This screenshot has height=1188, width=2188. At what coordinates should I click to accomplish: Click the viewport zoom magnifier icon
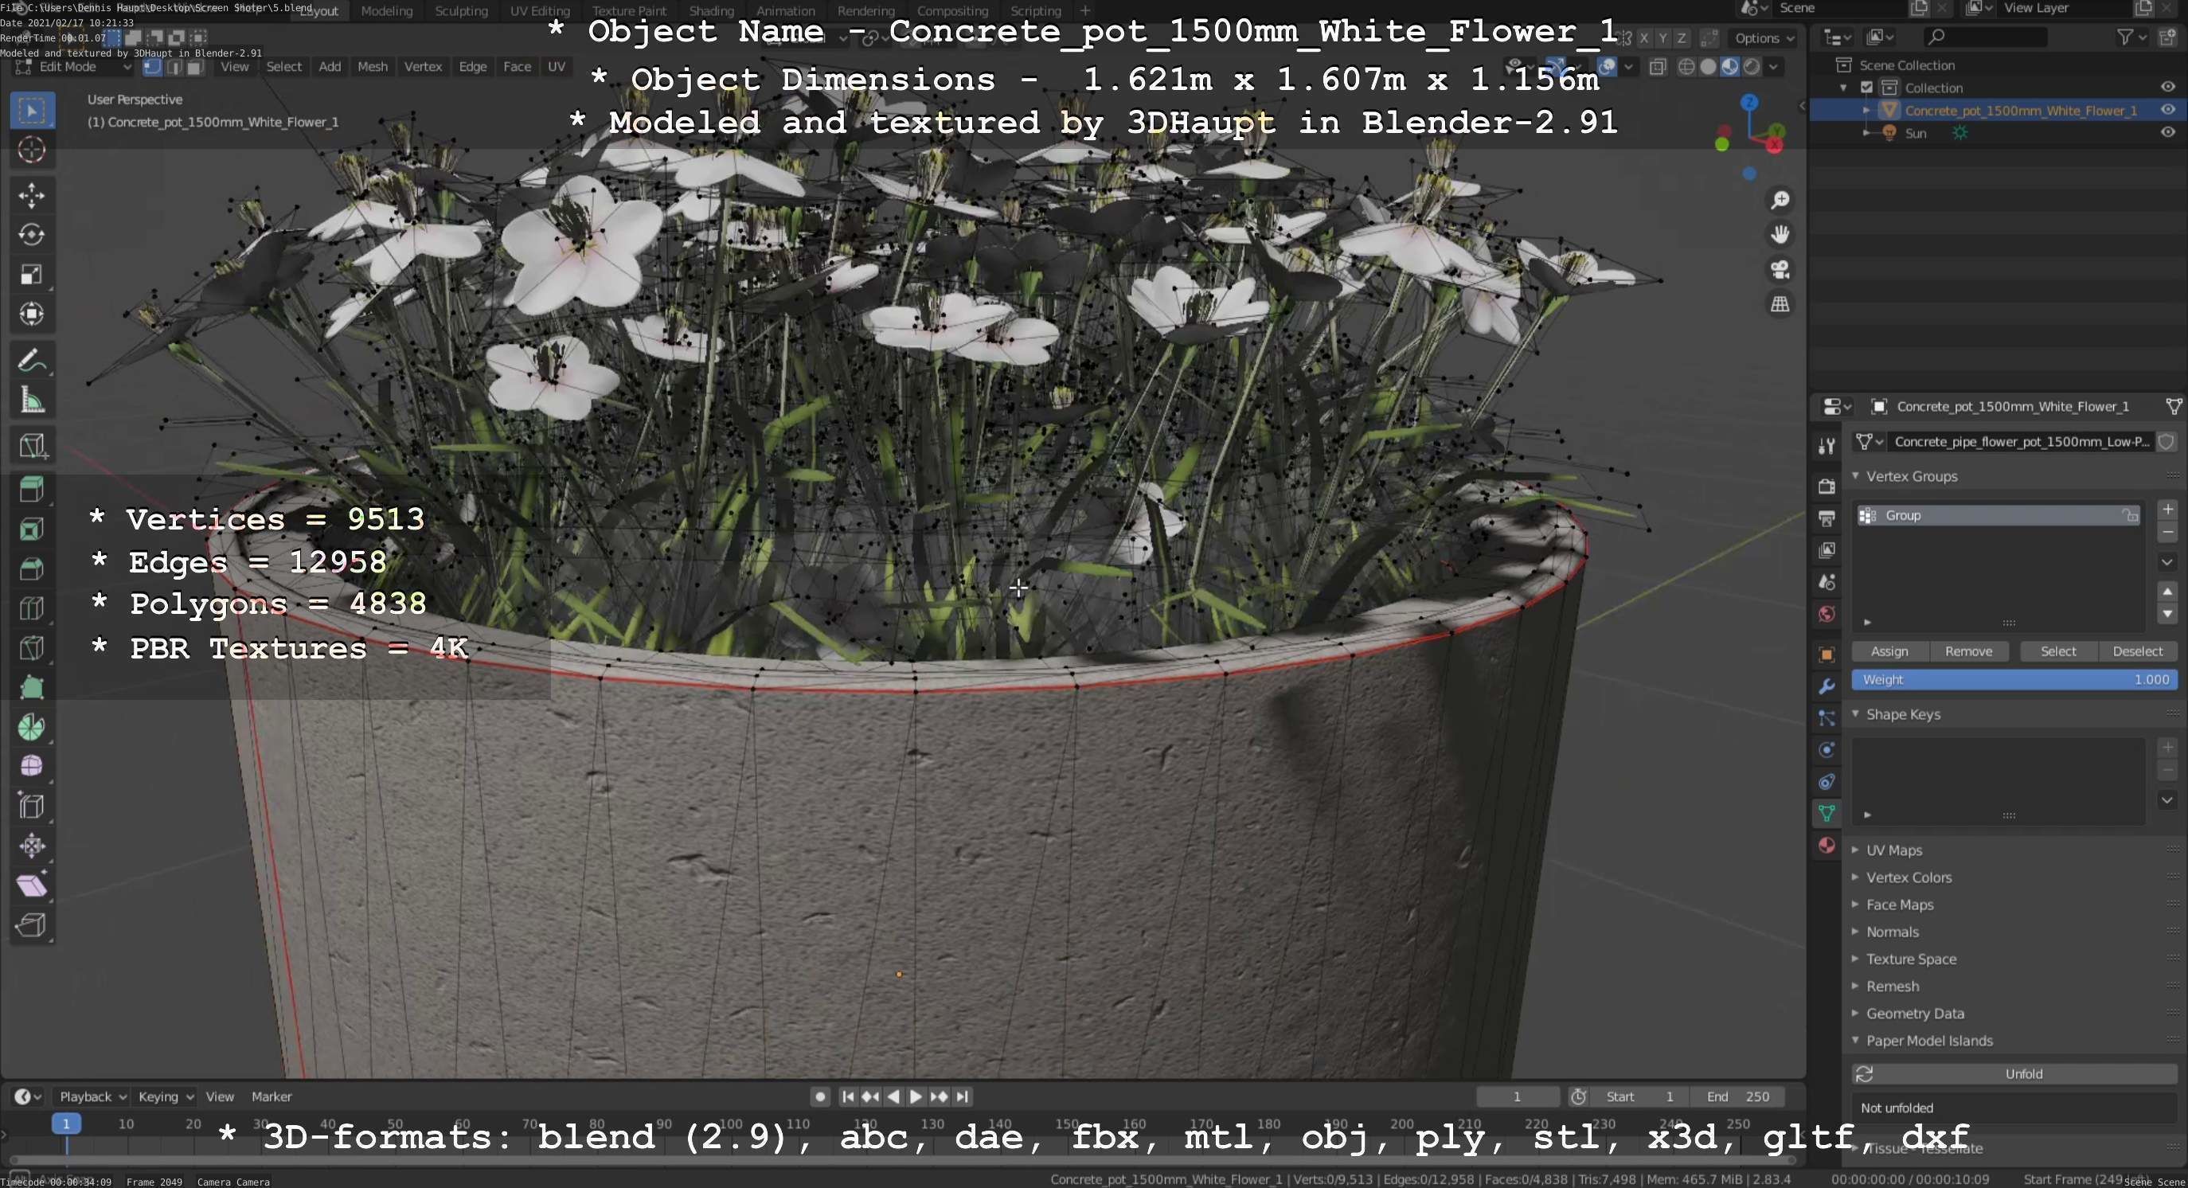pyautogui.click(x=1780, y=200)
